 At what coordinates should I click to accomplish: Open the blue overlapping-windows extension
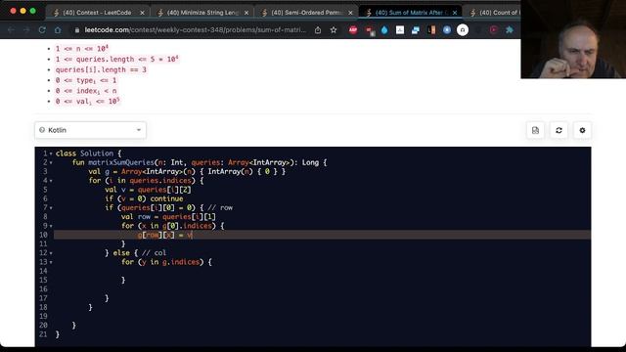[415, 30]
